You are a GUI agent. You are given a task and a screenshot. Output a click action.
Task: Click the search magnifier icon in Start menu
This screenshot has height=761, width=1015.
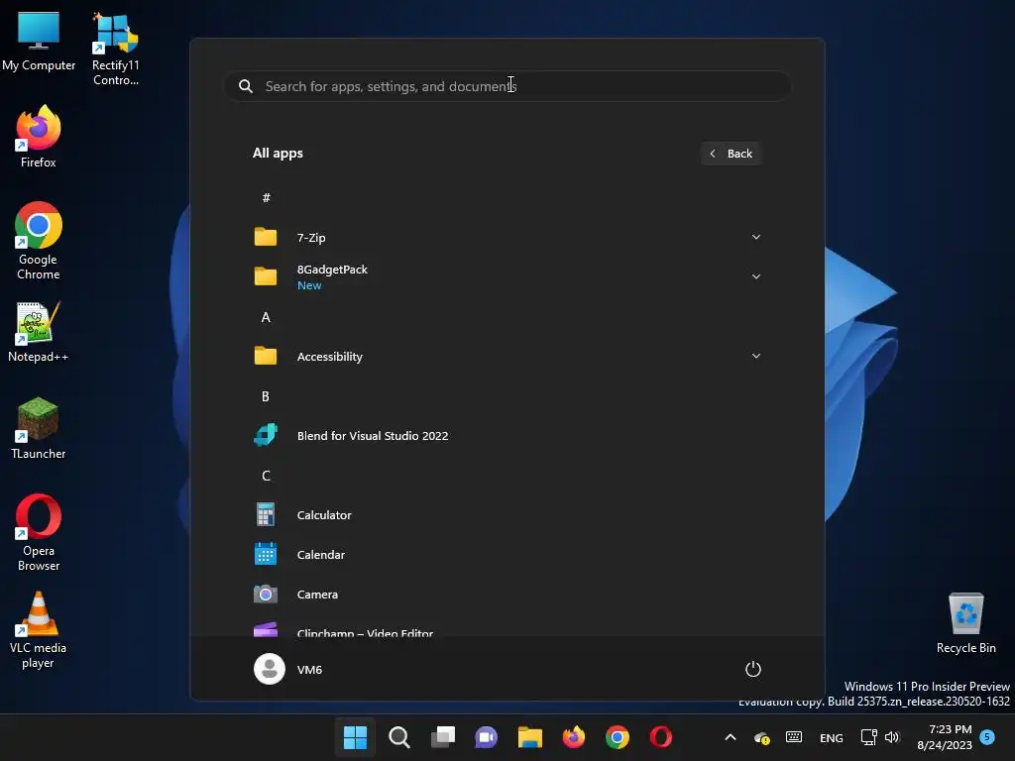coord(246,86)
